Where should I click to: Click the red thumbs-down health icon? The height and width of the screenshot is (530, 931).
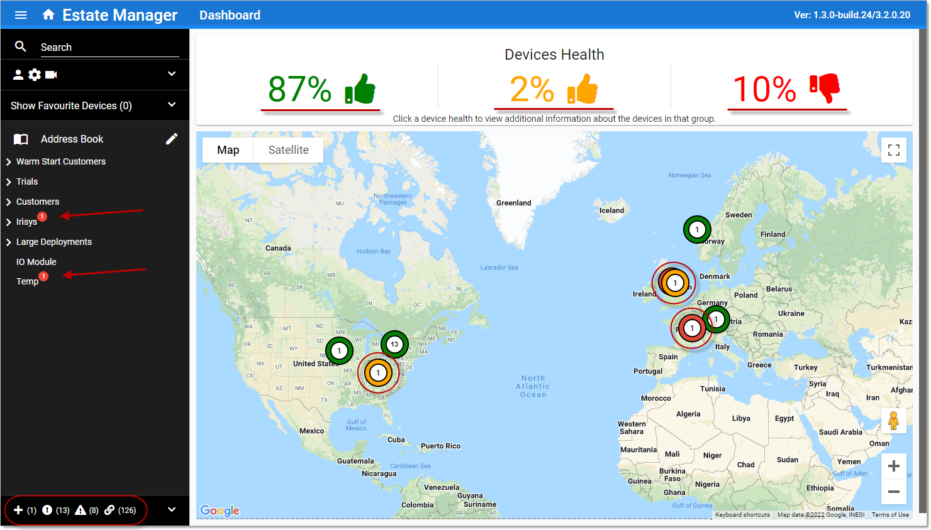click(x=825, y=89)
